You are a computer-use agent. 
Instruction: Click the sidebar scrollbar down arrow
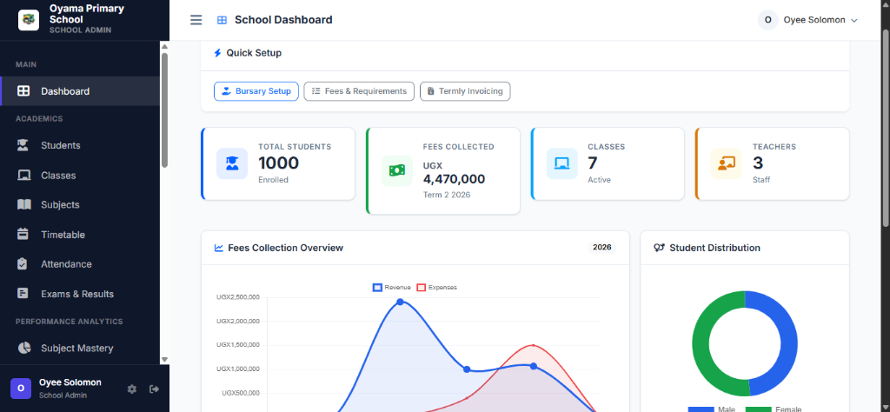pyautogui.click(x=164, y=359)
